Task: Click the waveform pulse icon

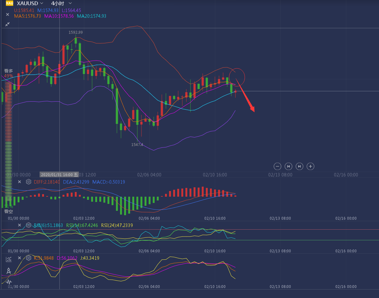Action: (9, 282)
